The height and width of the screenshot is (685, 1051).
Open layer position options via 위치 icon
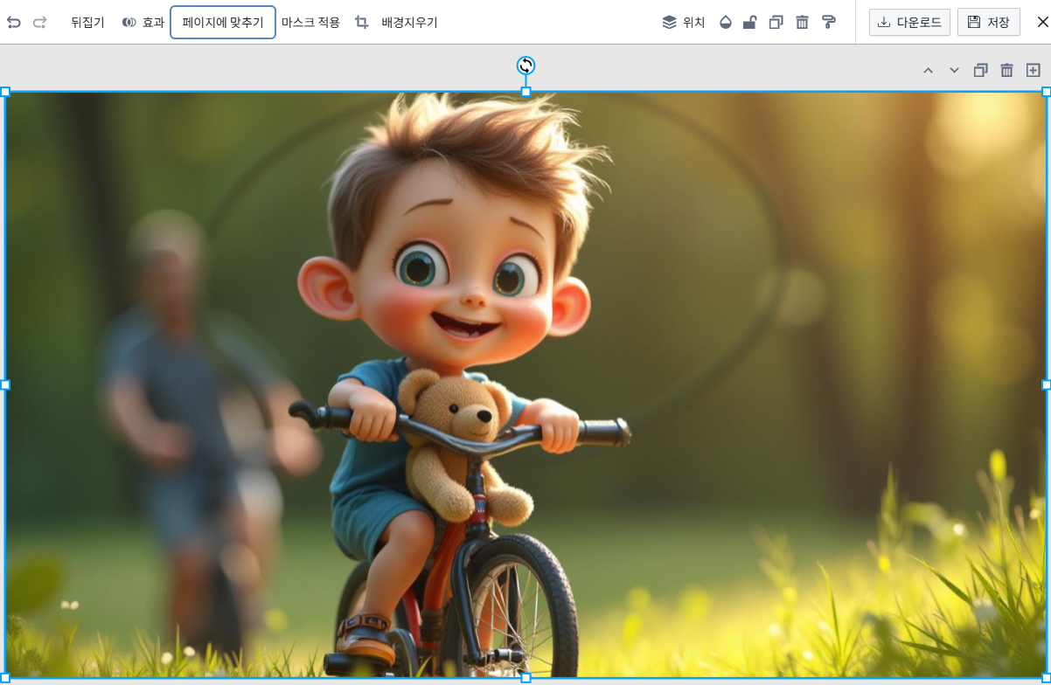click(x=683, y=22)
